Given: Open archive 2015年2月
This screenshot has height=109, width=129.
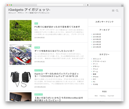Looking at the screenshot, I should (97, 39).
